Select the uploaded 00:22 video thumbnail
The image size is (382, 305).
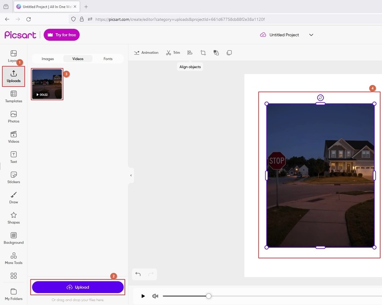click(47, 84)
